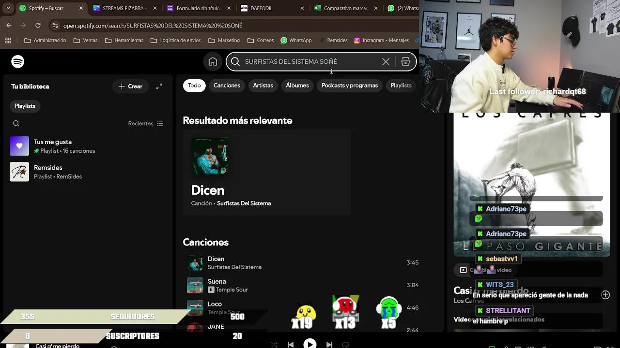Skip to next track
Viewport: 620px width, 348px height.
pyautogui.click(x=329, y=345)
